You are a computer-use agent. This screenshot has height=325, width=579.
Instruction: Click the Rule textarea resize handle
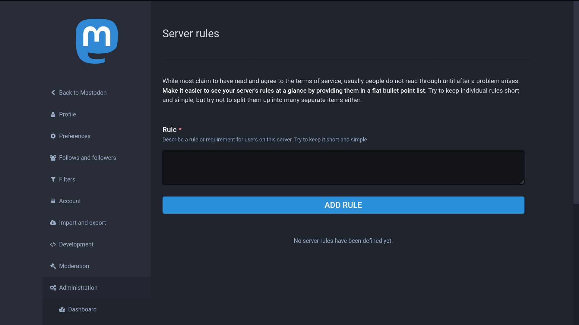click(522, 182)
